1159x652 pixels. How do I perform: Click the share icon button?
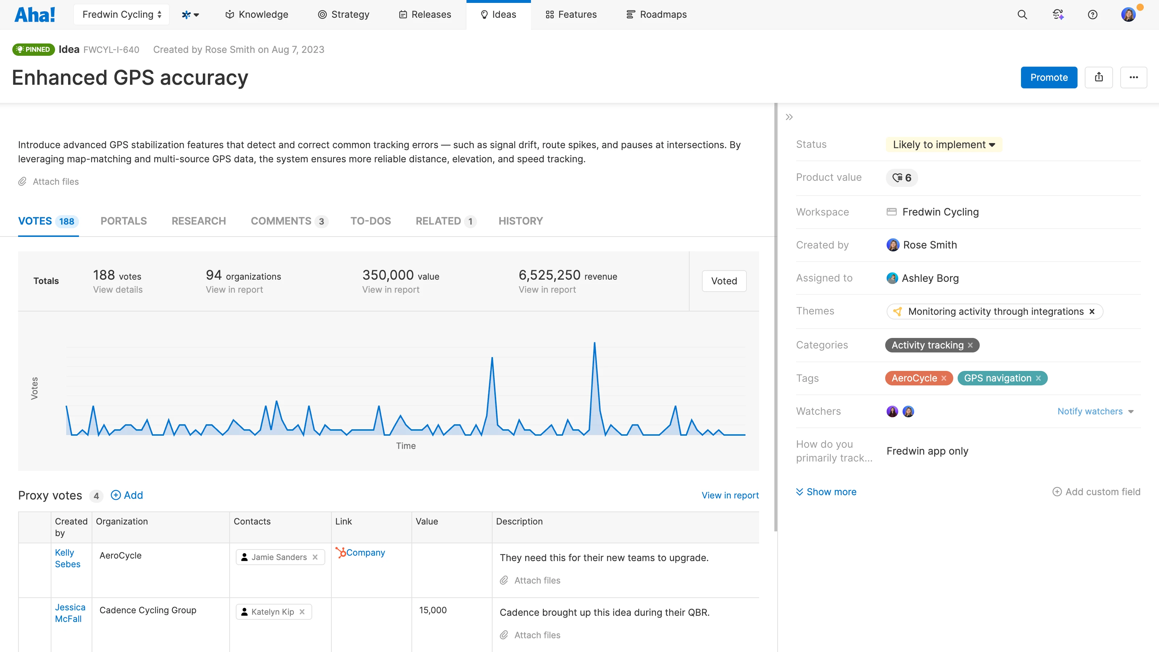pyautogui.click(x=1099, y=78)
